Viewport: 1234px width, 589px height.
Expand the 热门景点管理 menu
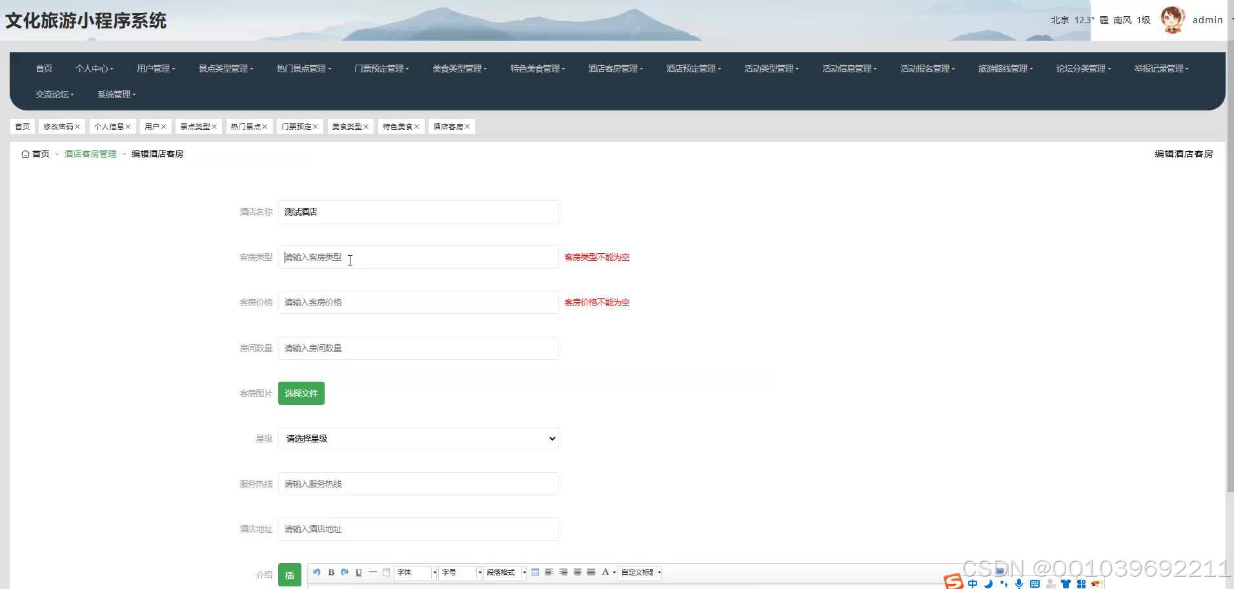304,68
